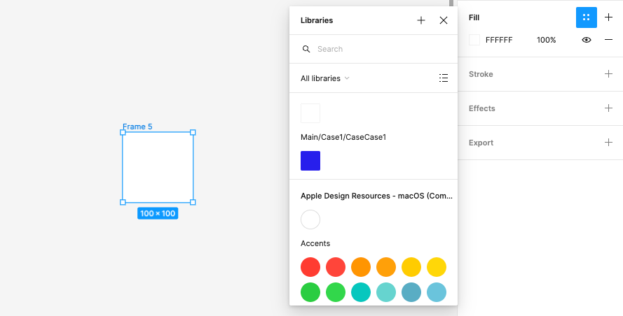This screenshot has width=623, height=316.
Task: Open the All libraries dropdown
Action: pyautogui.click(x=325, y=78)
